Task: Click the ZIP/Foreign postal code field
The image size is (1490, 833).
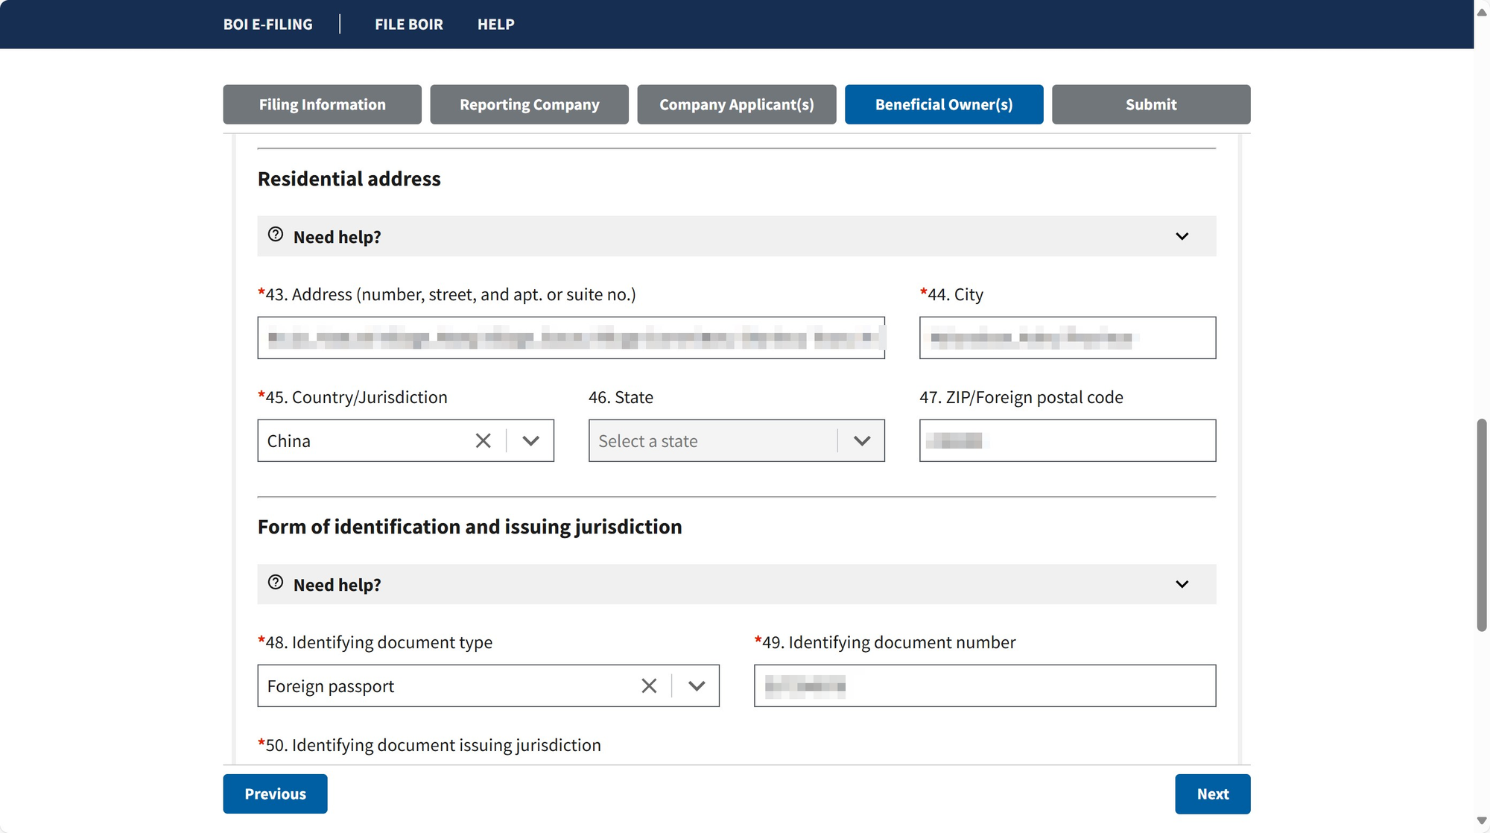Action: (1067, 441)
